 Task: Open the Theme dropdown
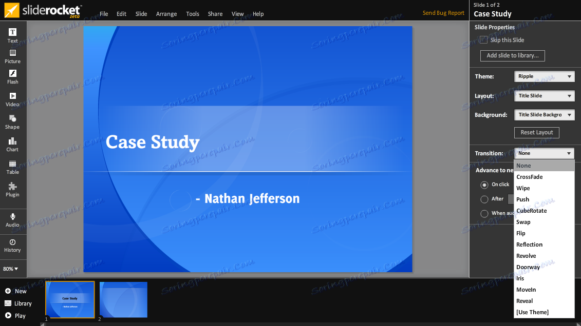[x=545, y=76]
